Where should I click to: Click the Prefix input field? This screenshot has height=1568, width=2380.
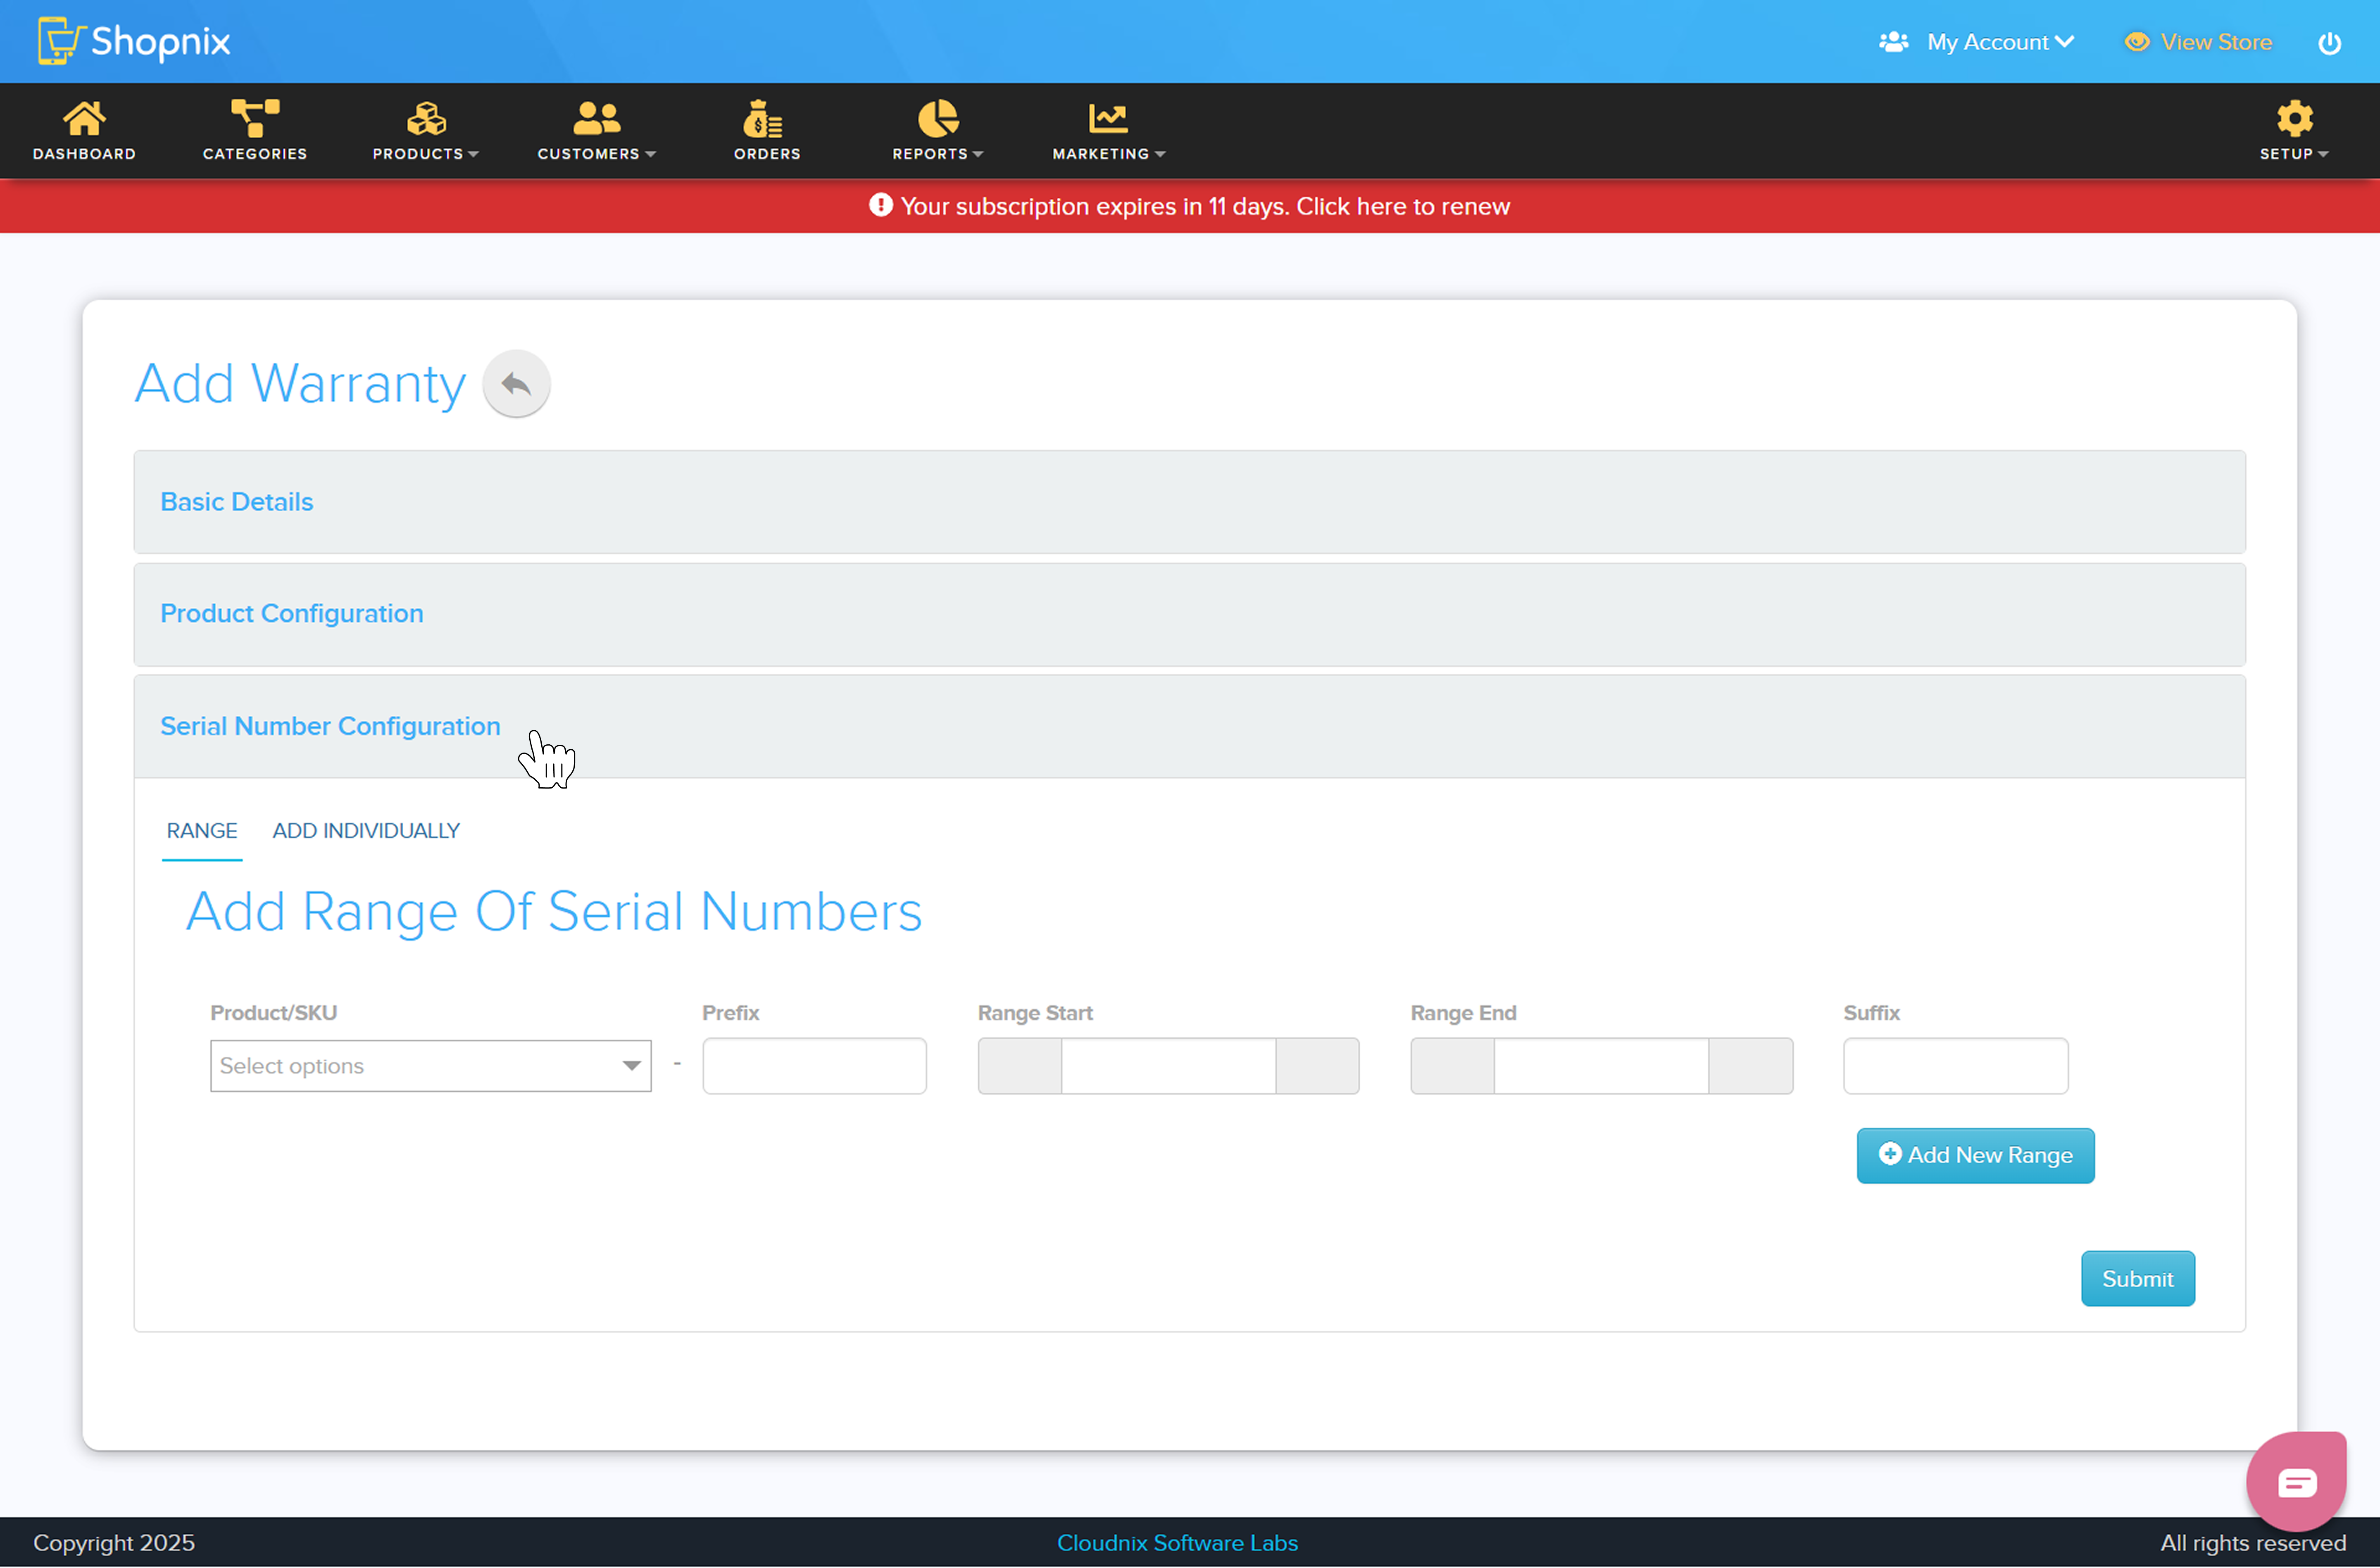point(814,1066)
